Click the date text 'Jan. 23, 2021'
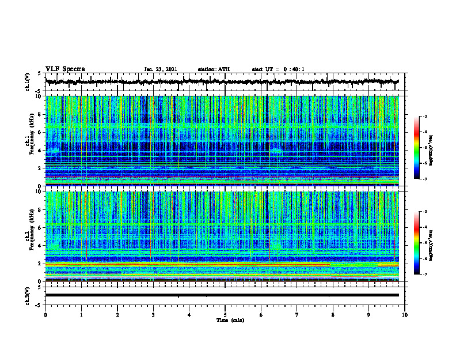The height and width of the screenshot is (353, 456). pyautogui.click(x=161, y=69)
